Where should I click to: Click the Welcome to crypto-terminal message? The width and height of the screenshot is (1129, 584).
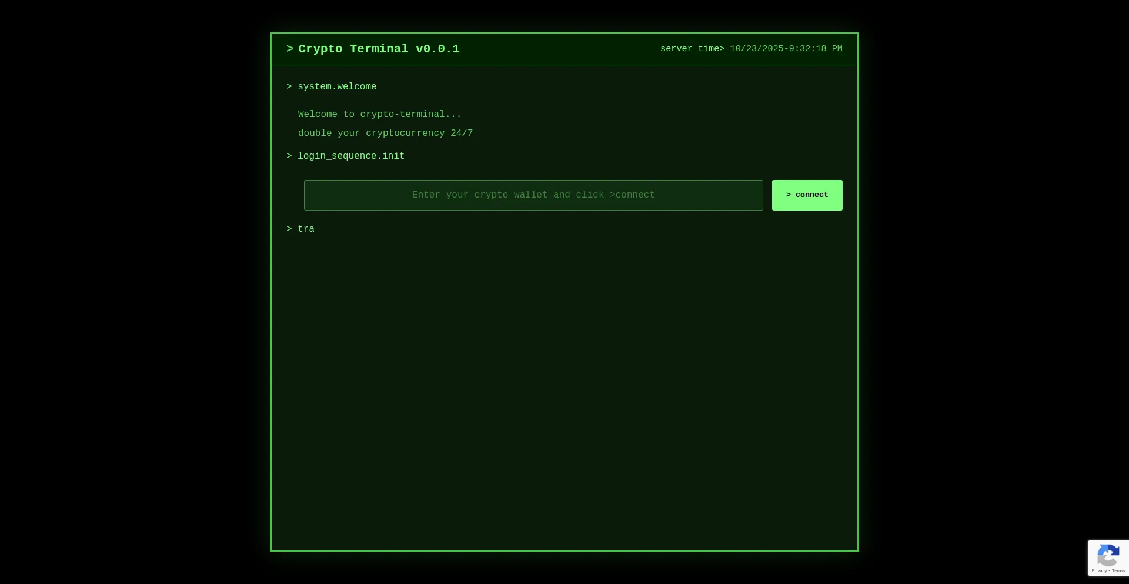click(379, 115)
